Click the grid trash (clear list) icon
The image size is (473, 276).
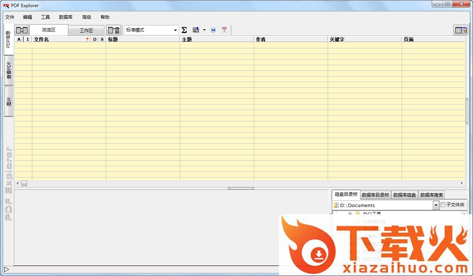[113, 30]
